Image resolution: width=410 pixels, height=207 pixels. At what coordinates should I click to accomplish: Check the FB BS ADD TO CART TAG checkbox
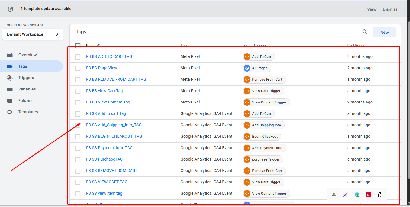click(78, 57)
